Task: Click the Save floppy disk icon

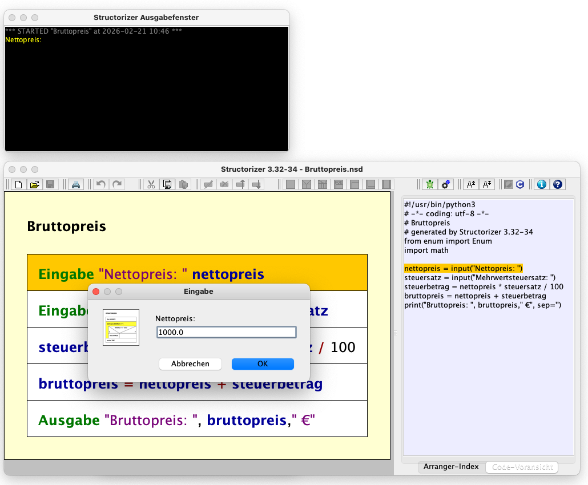Action: [x=50, y=184]
